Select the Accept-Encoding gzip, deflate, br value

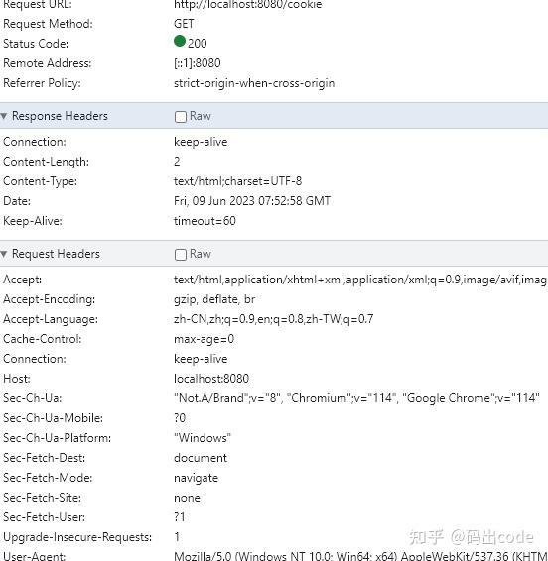coord(214,299)
